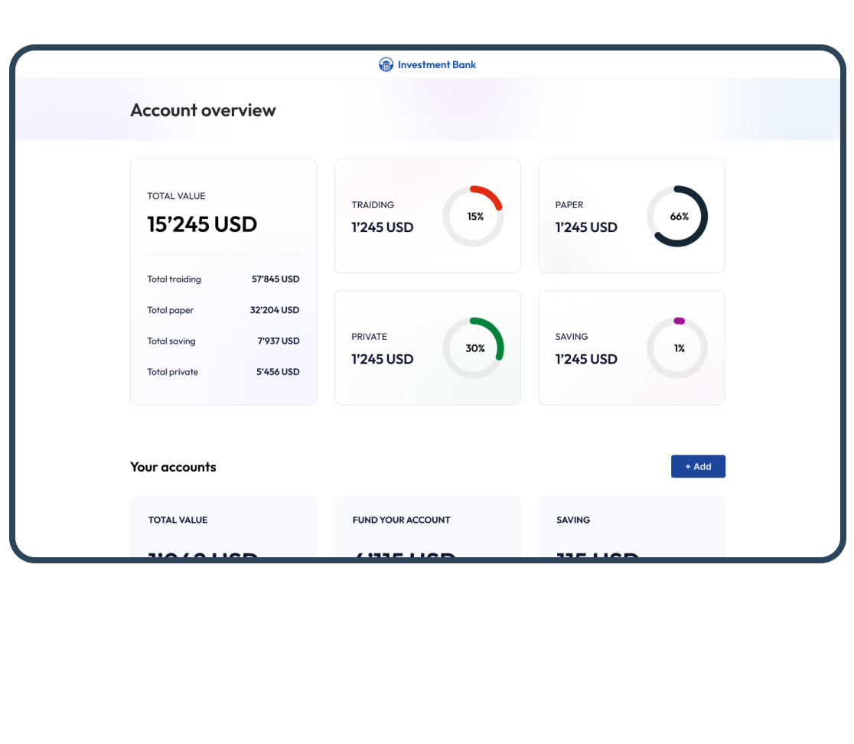The image size is (854, 744).
Task: Click the 15'245 USD total value
Action: pyautogui.click(x=202, y=224)
